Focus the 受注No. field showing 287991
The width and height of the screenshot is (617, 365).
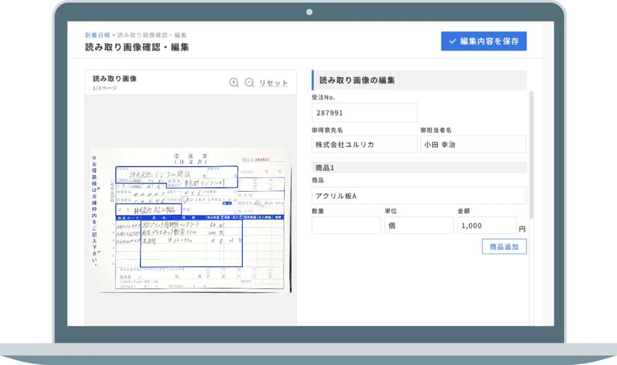coord(364,112)
